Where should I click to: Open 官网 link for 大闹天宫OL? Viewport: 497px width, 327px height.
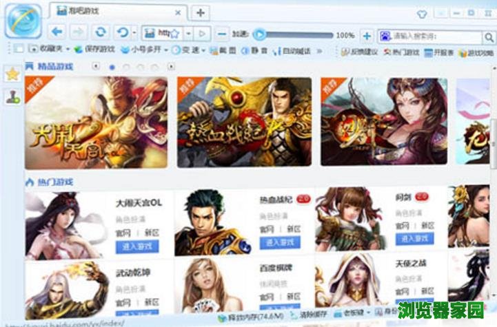point(123,233)
